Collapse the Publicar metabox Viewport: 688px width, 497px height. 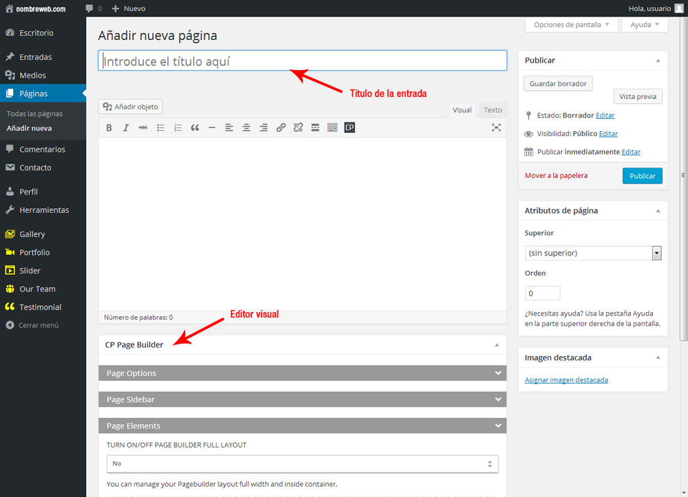click(658, 60)
